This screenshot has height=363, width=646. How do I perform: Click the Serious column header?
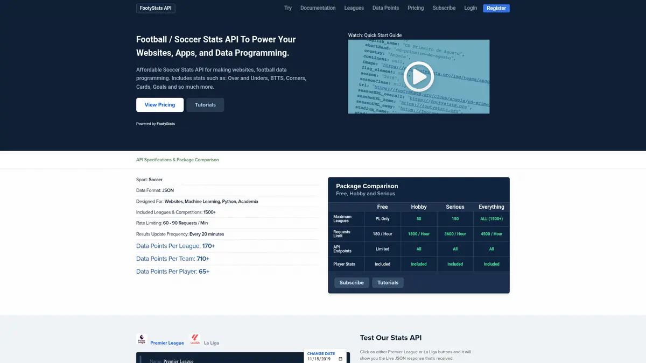point(455,207)
